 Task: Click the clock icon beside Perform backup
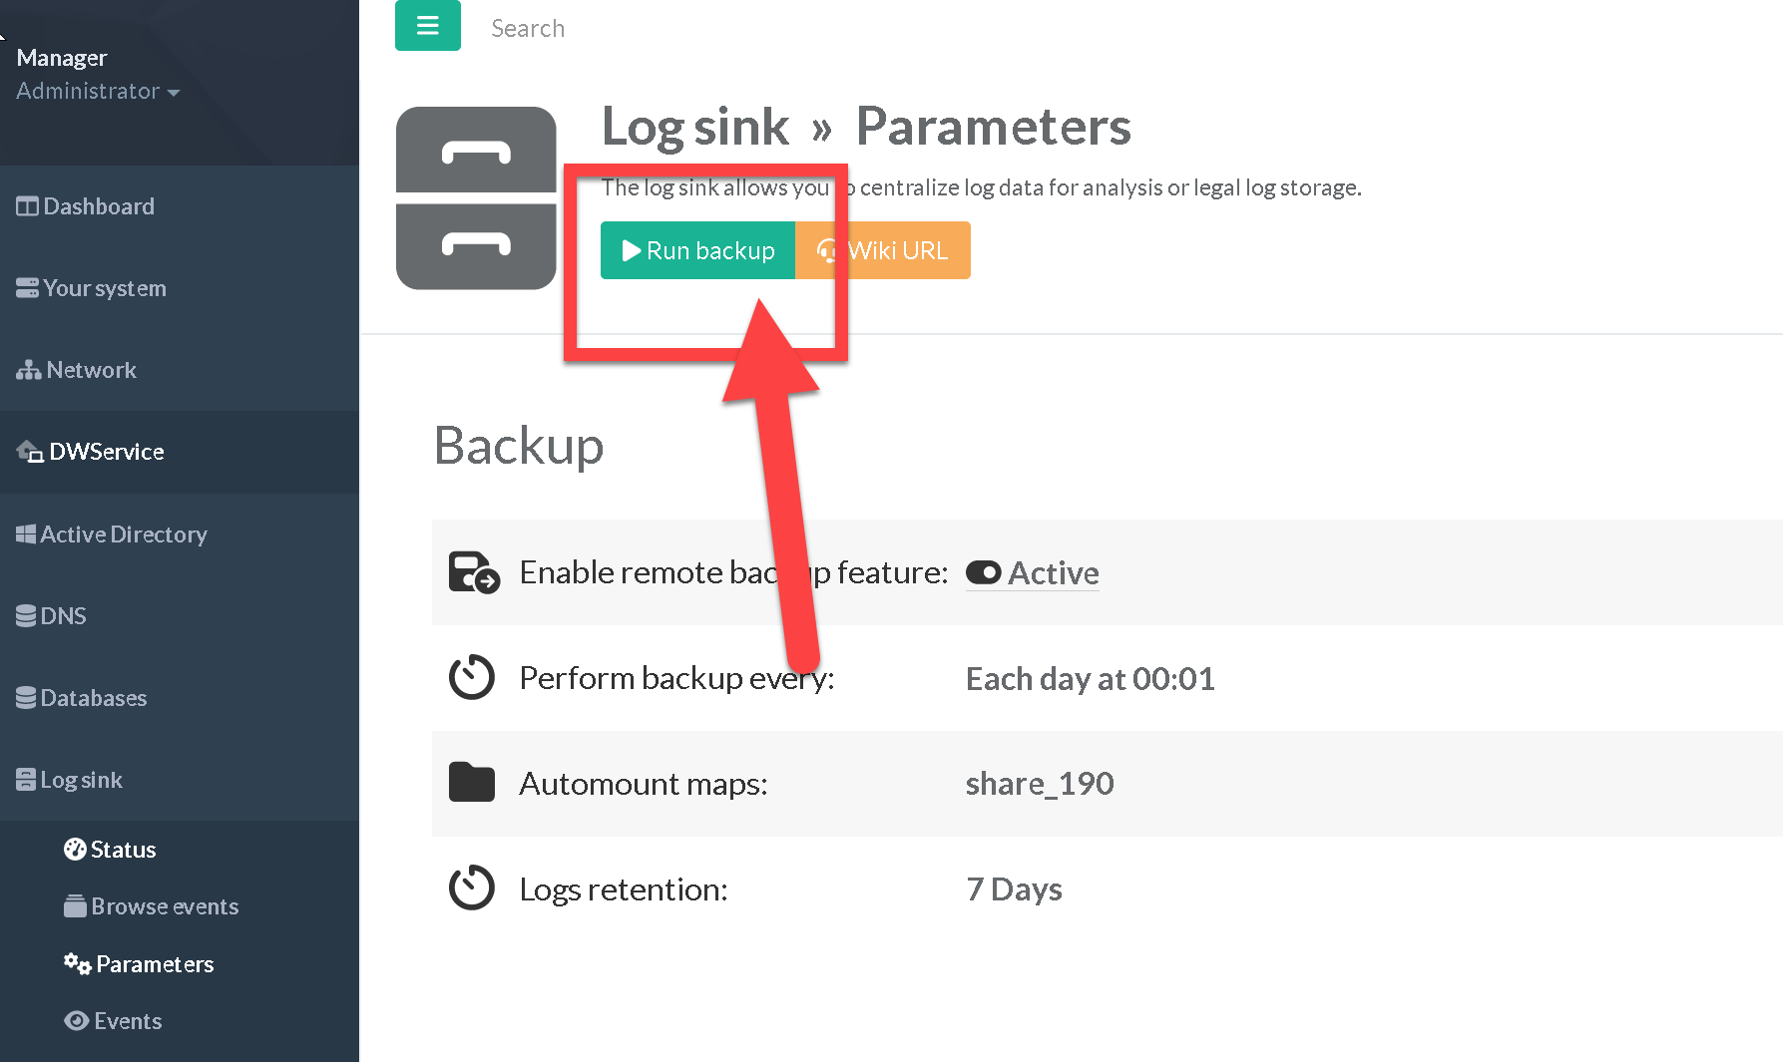[471, 678]
